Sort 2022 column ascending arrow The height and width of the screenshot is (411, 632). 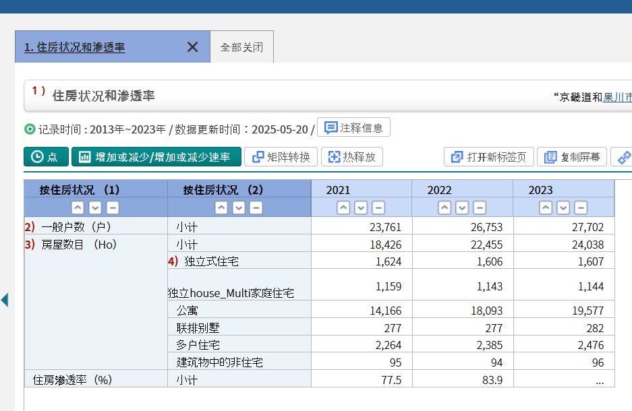(444, 208)
